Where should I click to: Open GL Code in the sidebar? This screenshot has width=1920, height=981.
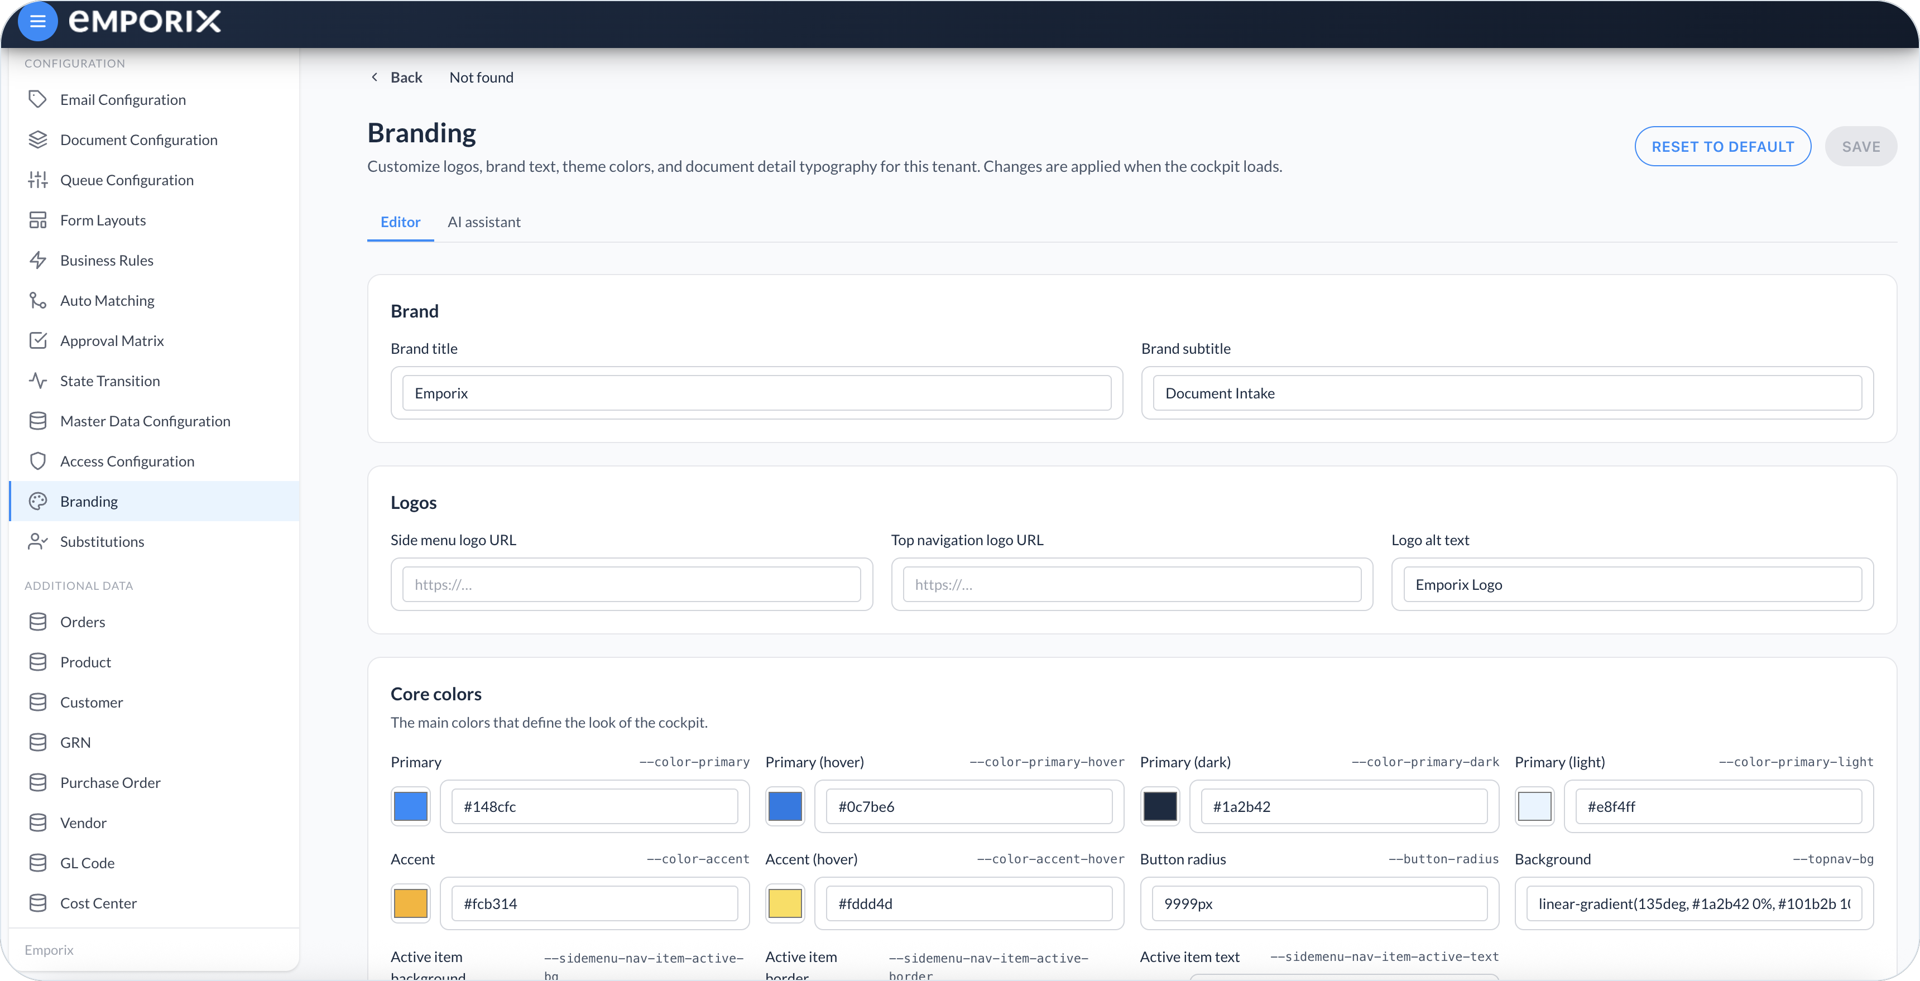(x=153, y=863)
